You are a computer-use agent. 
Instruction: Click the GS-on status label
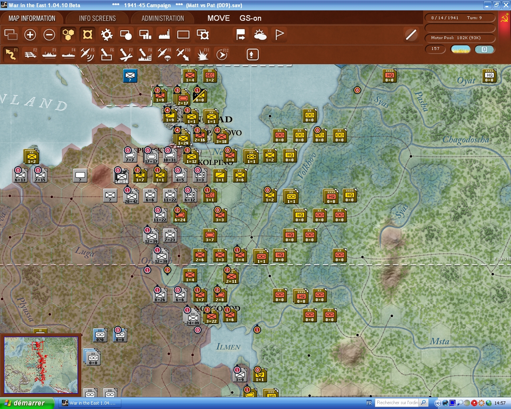click(250, 18)
